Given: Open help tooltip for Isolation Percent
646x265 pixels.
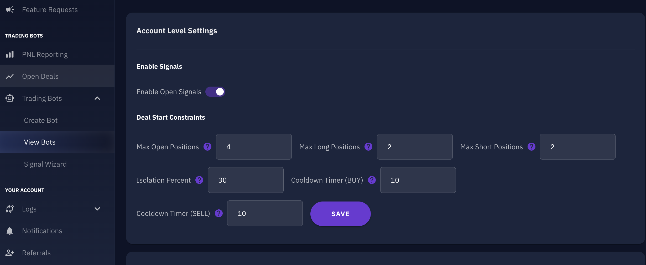Looking at the screenshot, I should pyautogui.click(x=199, y=180).
